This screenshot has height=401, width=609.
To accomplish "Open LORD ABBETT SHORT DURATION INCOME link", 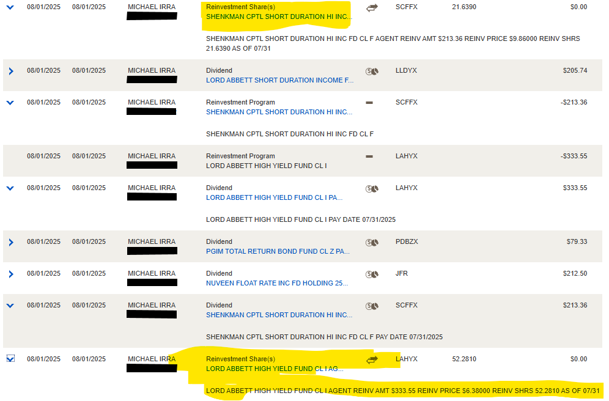I will (279, 80).
